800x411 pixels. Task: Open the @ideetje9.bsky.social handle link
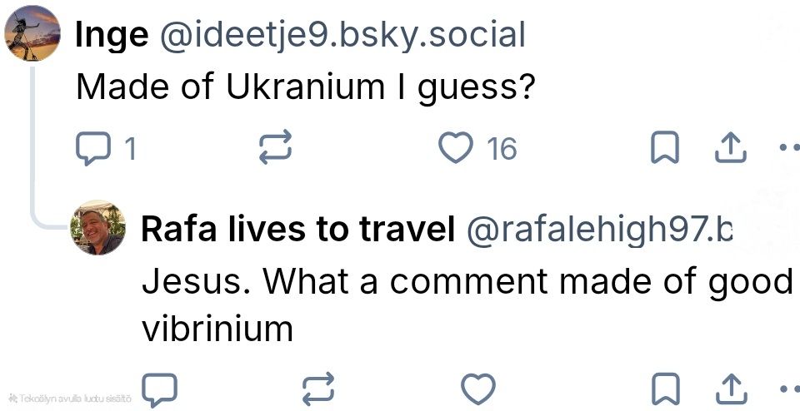[x=342, y=35]
